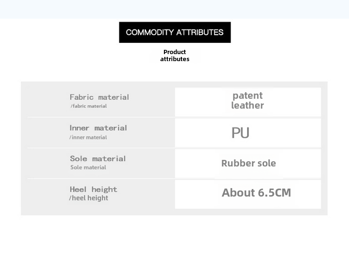Click the word About in the heel value
This screenshot has height=253, width=349.
pos(238,193)
